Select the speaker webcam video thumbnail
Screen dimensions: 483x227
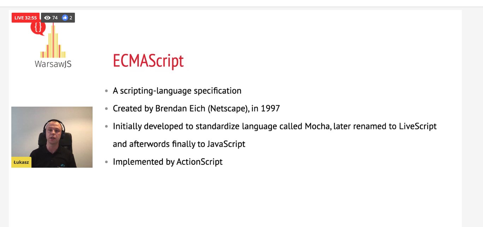(52, 137)
